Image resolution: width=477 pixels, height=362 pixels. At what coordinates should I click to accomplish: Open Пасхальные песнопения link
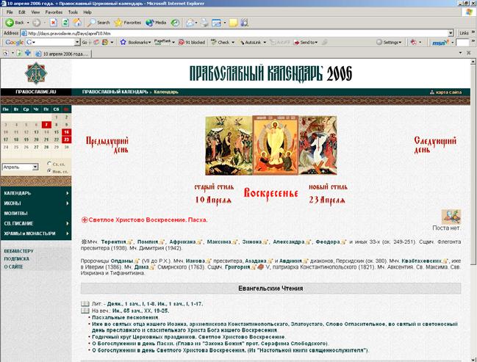125,317
